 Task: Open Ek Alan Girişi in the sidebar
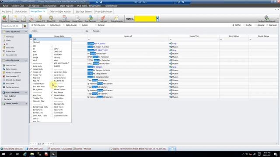tap(10, 51)
